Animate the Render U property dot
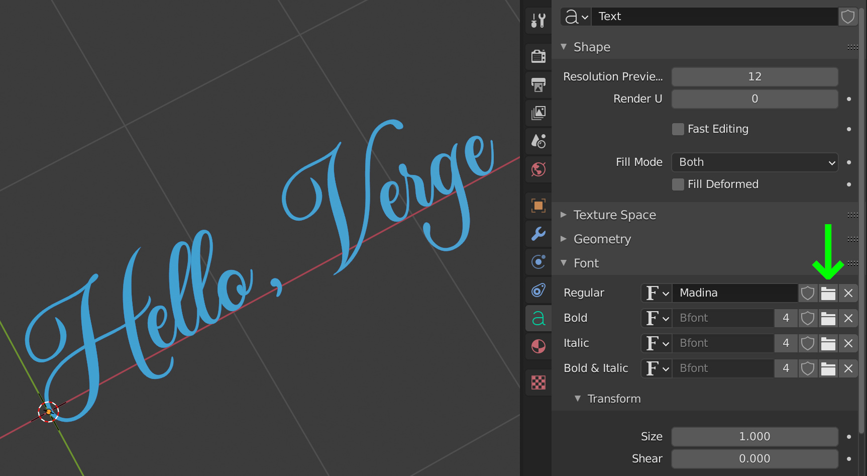 click(849, 99)
